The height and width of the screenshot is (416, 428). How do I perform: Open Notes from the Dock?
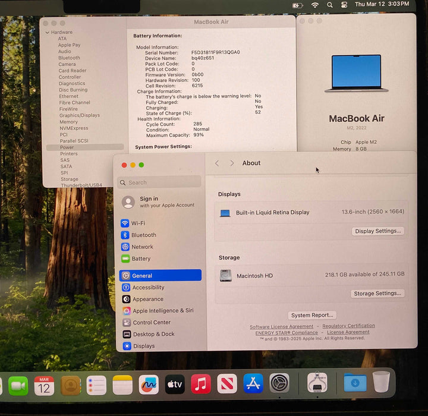(x=122, y=385)
